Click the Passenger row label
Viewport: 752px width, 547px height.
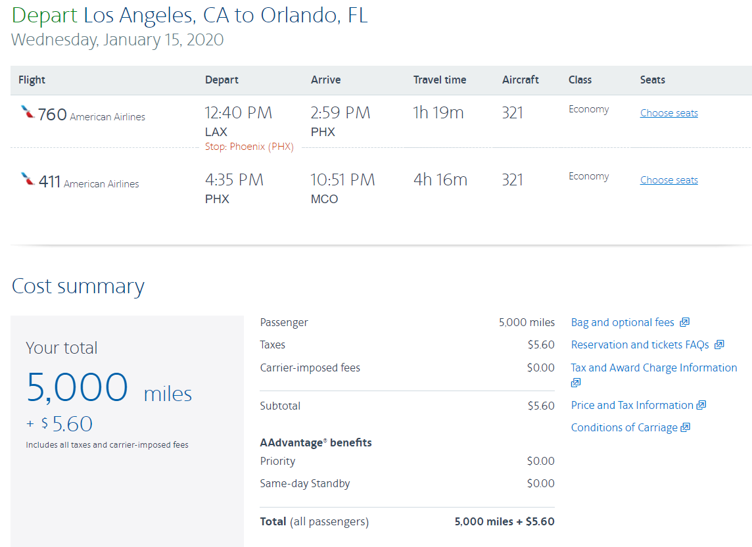[284, 322]
